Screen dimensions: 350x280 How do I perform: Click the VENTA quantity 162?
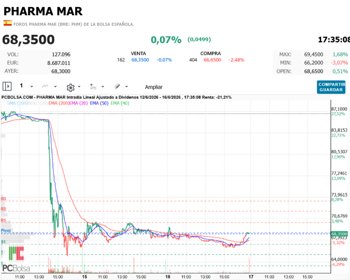(x=121, y=60)
